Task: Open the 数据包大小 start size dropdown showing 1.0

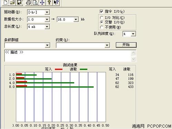Action: click(47, 20)
